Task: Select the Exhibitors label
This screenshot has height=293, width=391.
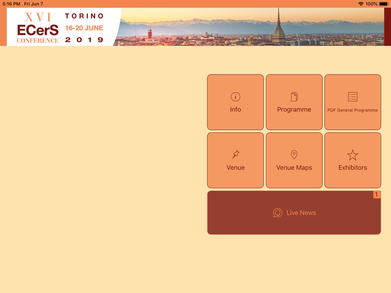Action: click(353, 168)
